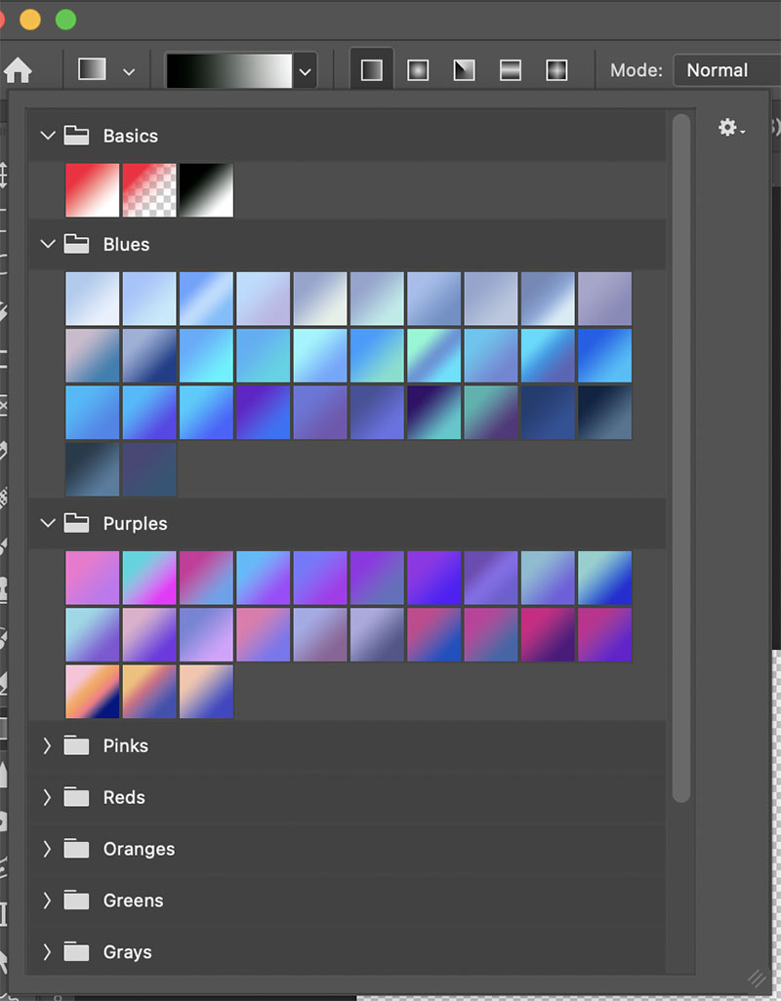
Task: Click the Basics group label
Action: point(130,136)
